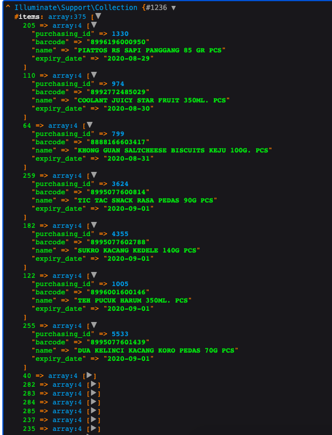
Task: Expand array entry 285
Action: tap(93, 411)
